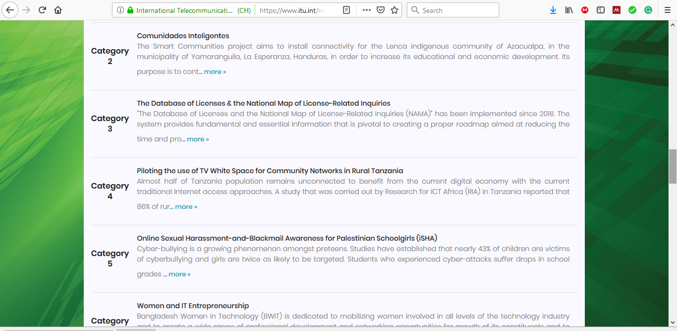Show site information via the info icon
This screenshot has height=331, width=677.
point(120,10)
